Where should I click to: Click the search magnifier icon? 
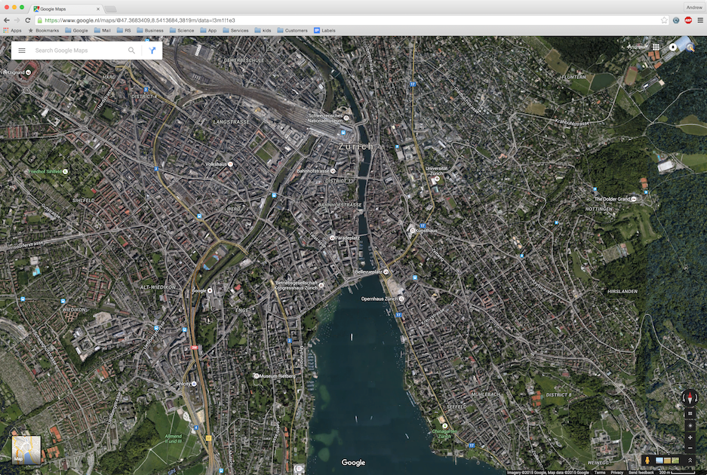point(131,50)
